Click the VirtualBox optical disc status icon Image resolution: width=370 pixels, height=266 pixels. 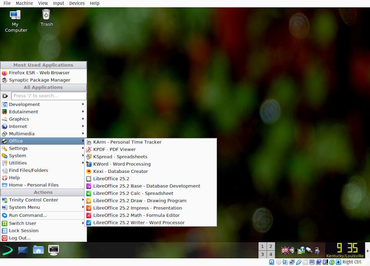click(x=279, y=262)
